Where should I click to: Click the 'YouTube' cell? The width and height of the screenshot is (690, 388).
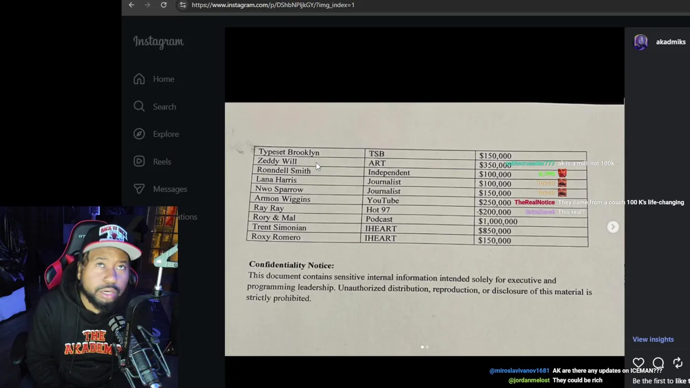coord(383,200)
